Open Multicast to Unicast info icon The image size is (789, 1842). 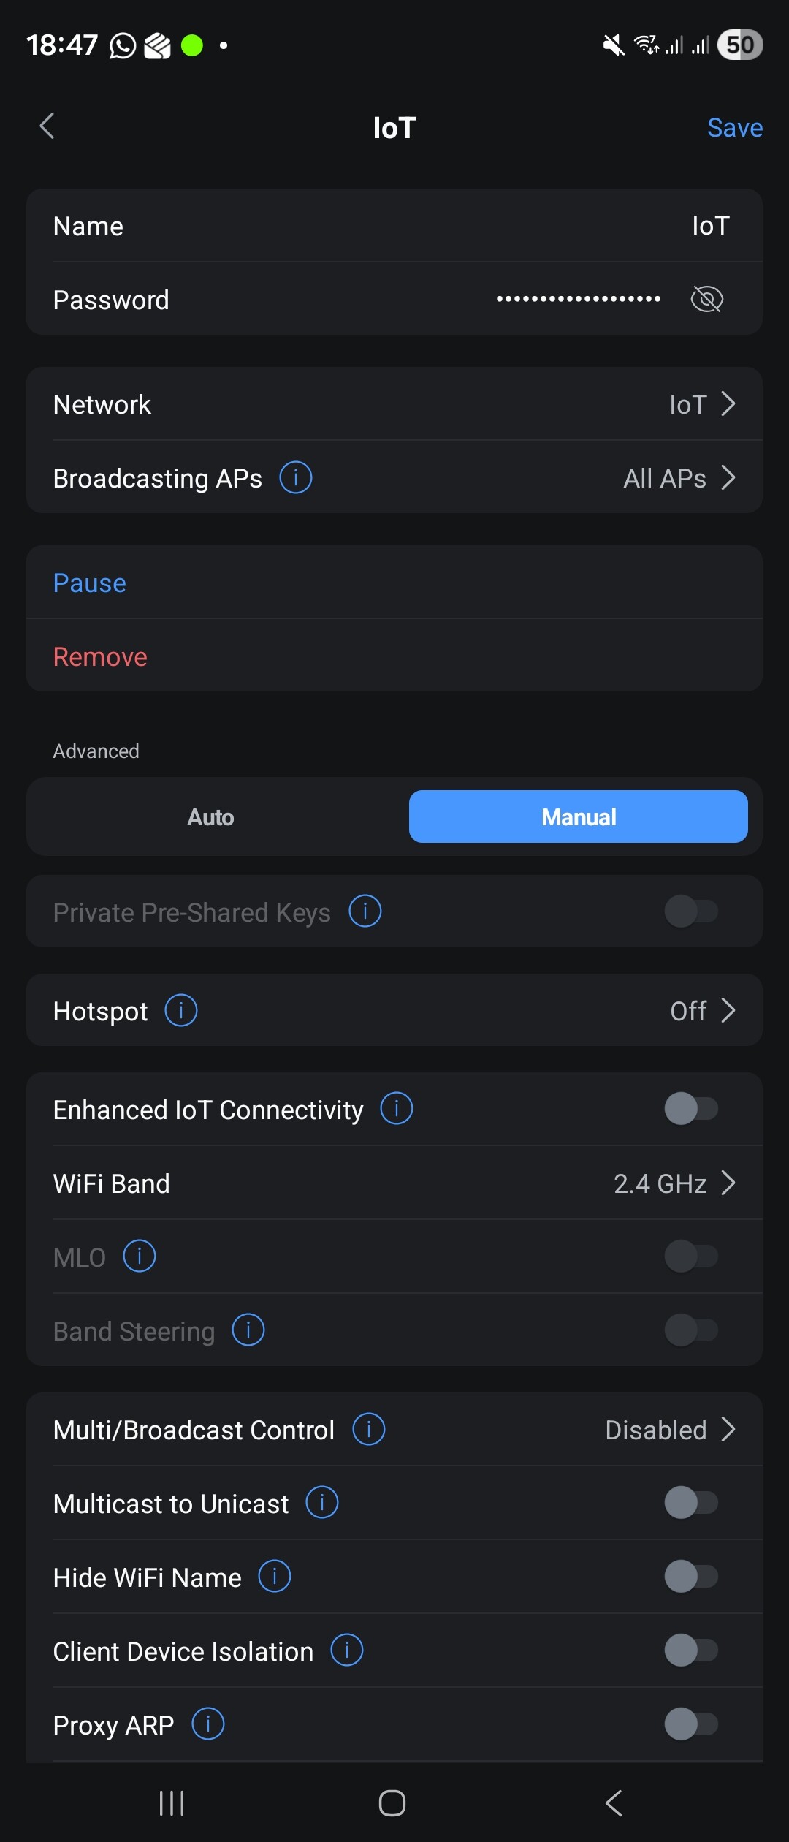(322, 1503)
